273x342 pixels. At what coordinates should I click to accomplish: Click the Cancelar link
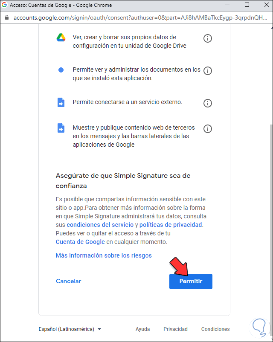click(x=68, y=281)
